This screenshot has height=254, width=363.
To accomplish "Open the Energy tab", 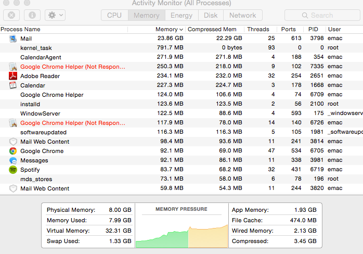I will 181,15.
